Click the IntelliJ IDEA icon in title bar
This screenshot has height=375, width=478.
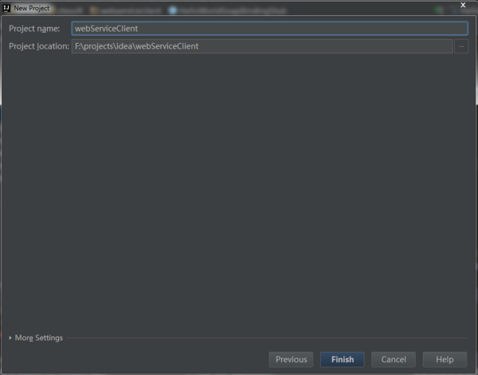pos(6,7)
